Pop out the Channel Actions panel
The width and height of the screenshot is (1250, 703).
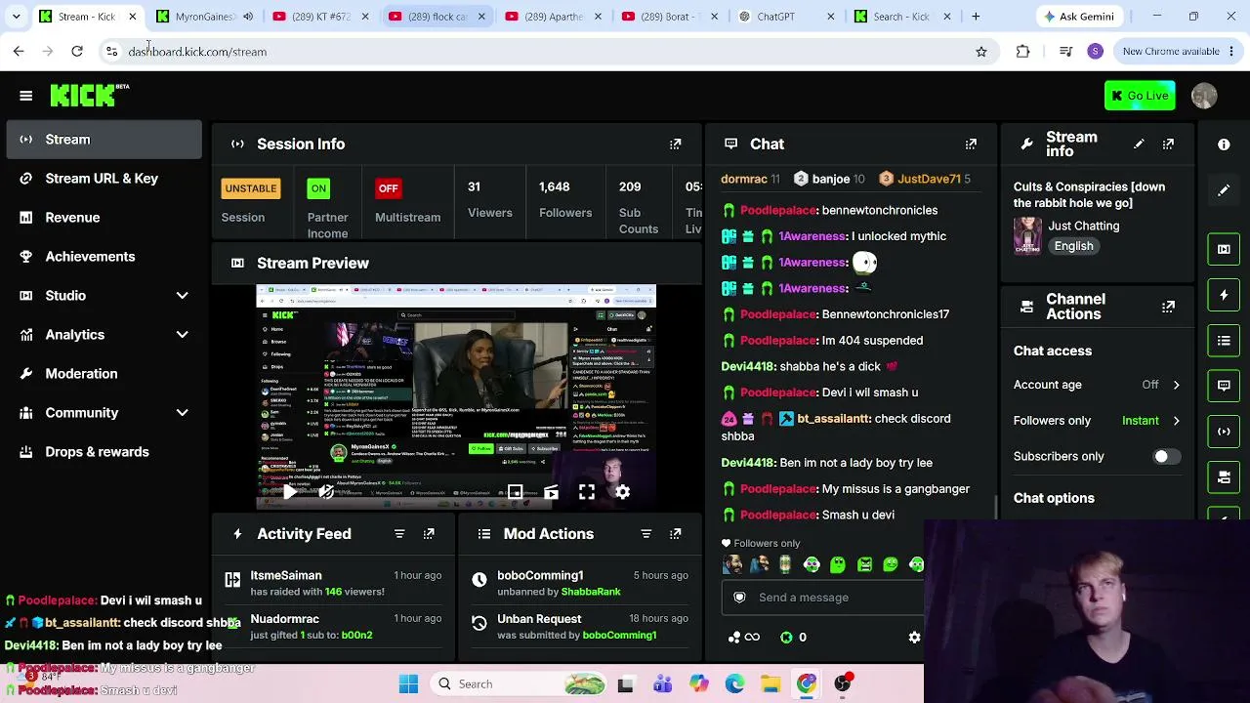tap(1168, 307)
